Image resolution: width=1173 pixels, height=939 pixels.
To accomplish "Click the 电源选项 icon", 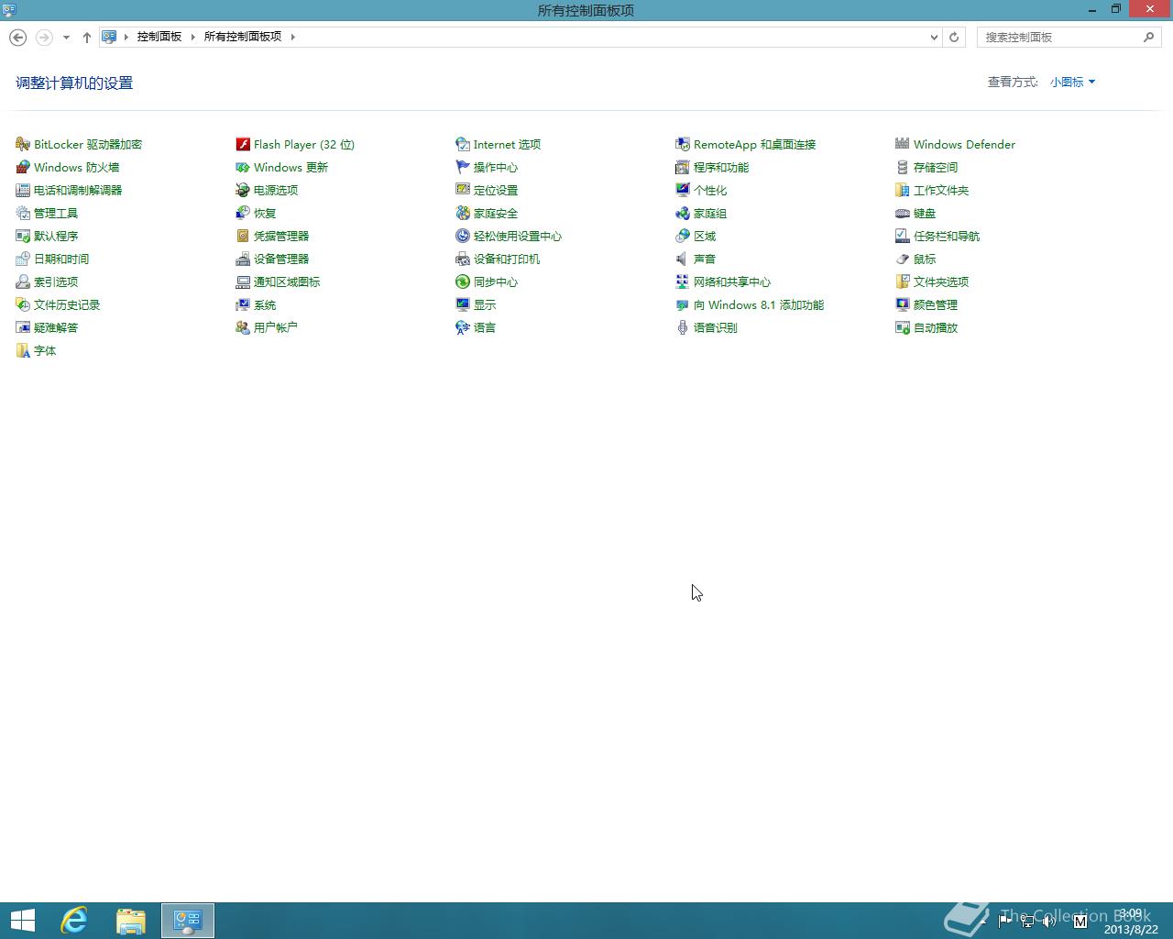I will tap(243, 190).
